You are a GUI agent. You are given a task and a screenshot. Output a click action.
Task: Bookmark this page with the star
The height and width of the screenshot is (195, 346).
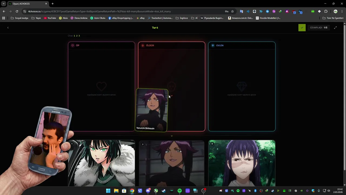232,11
